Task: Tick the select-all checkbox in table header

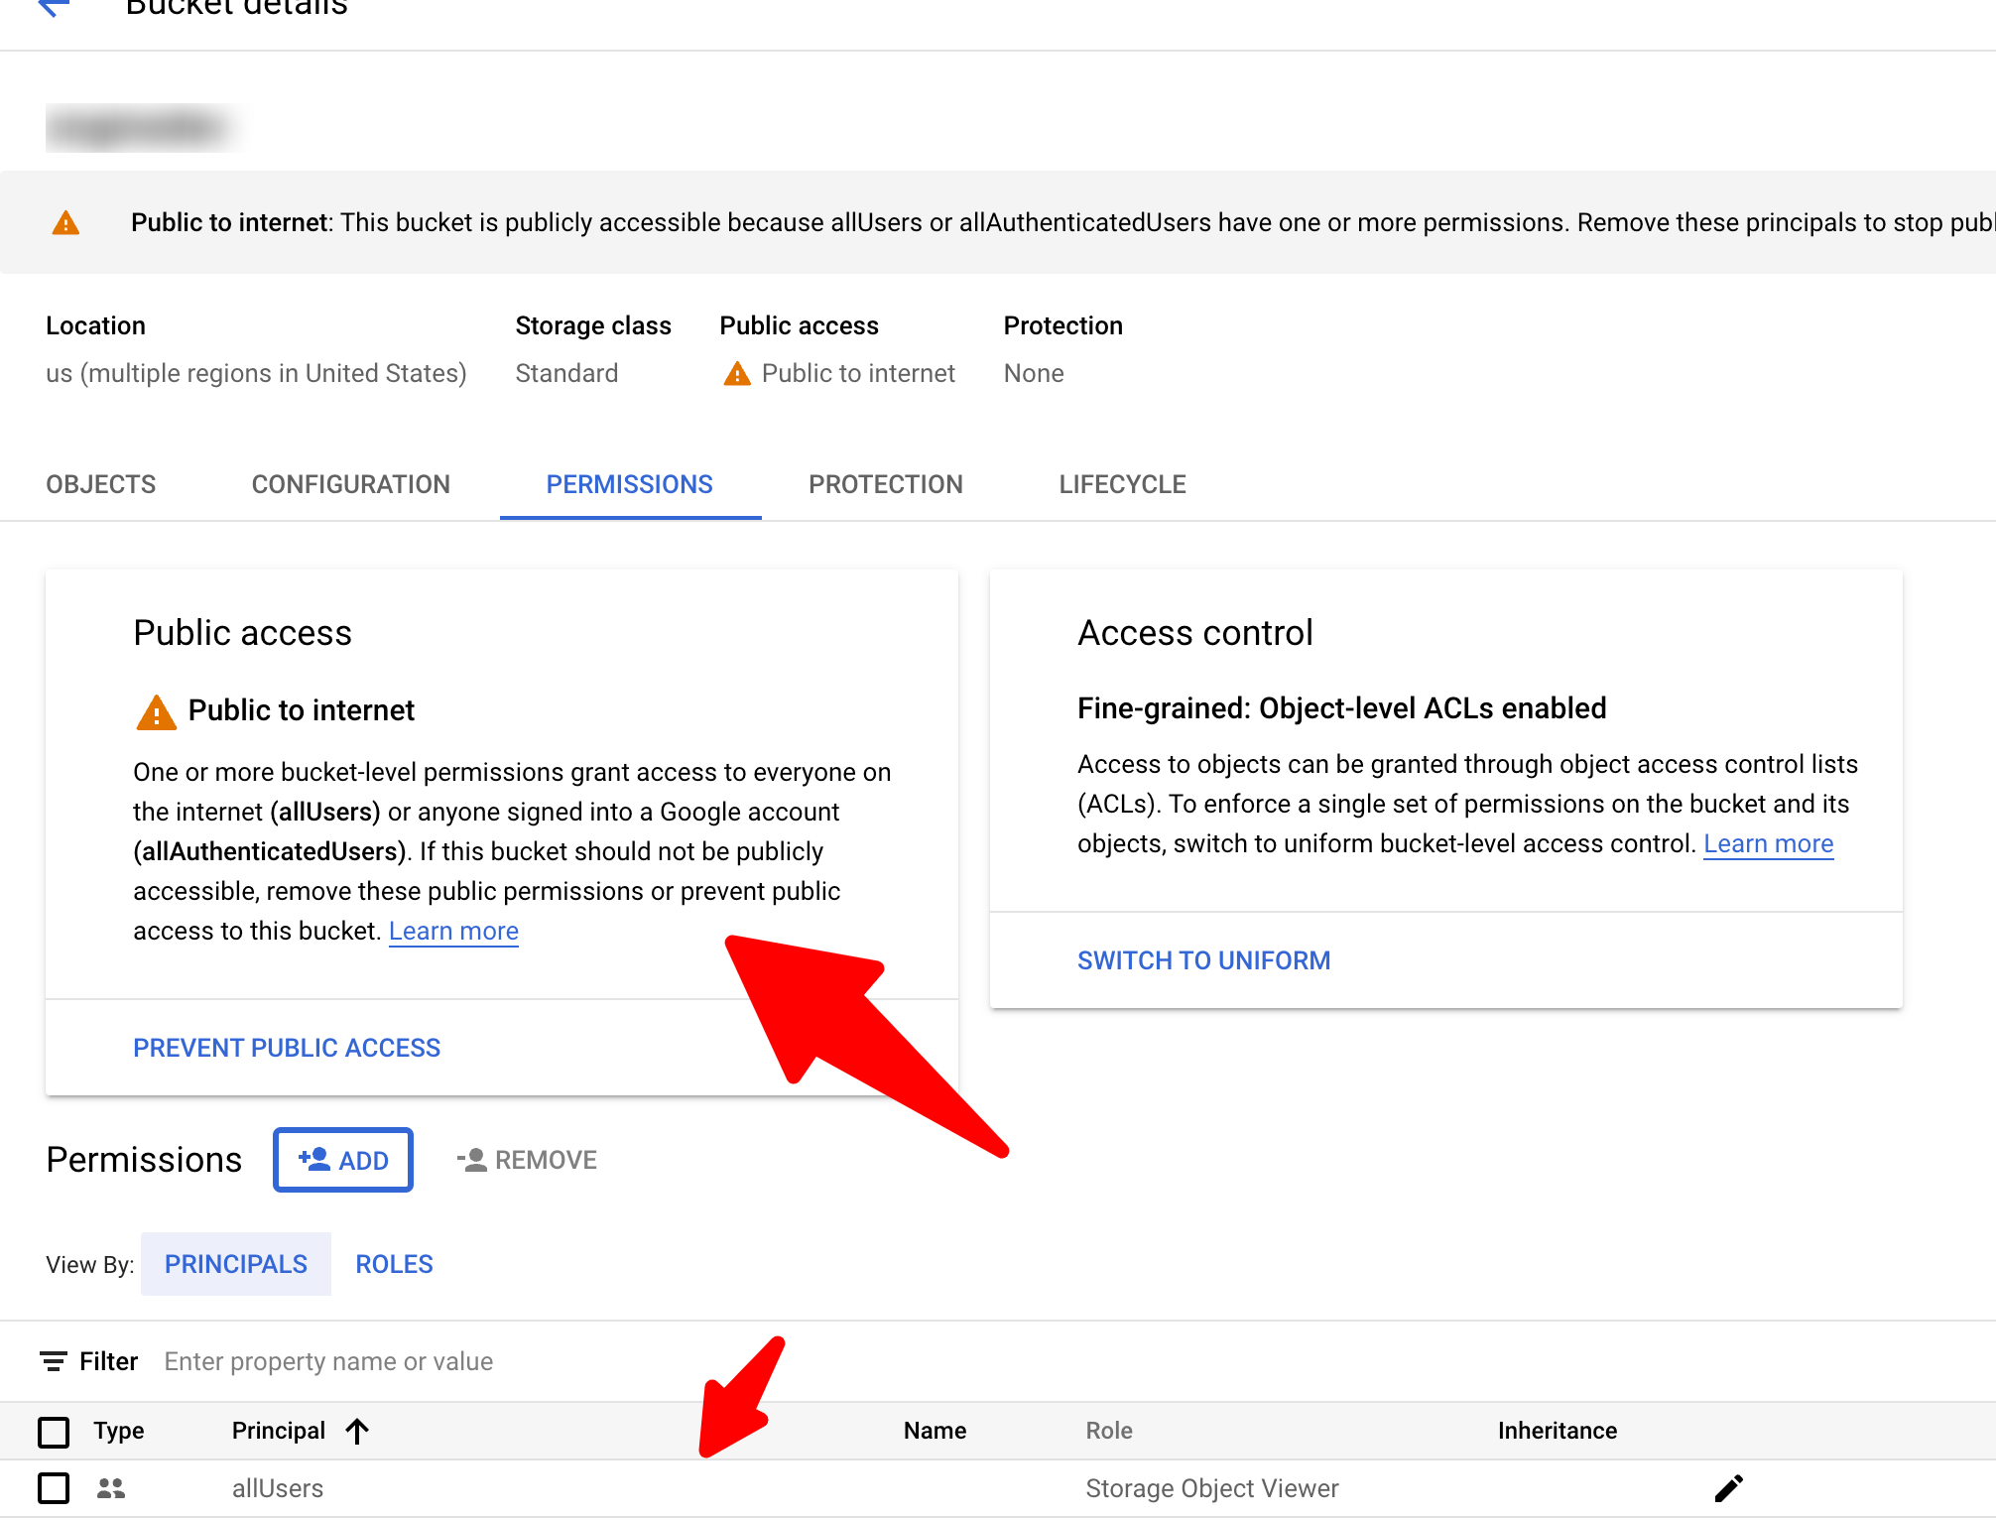Action: coord(54,1431)
